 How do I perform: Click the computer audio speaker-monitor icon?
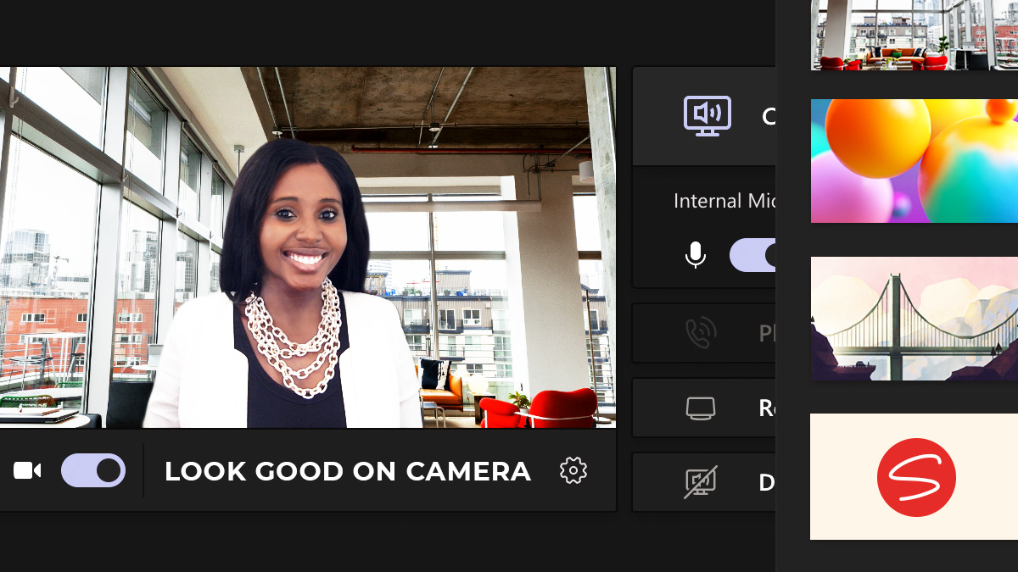[x=708, y=116]
